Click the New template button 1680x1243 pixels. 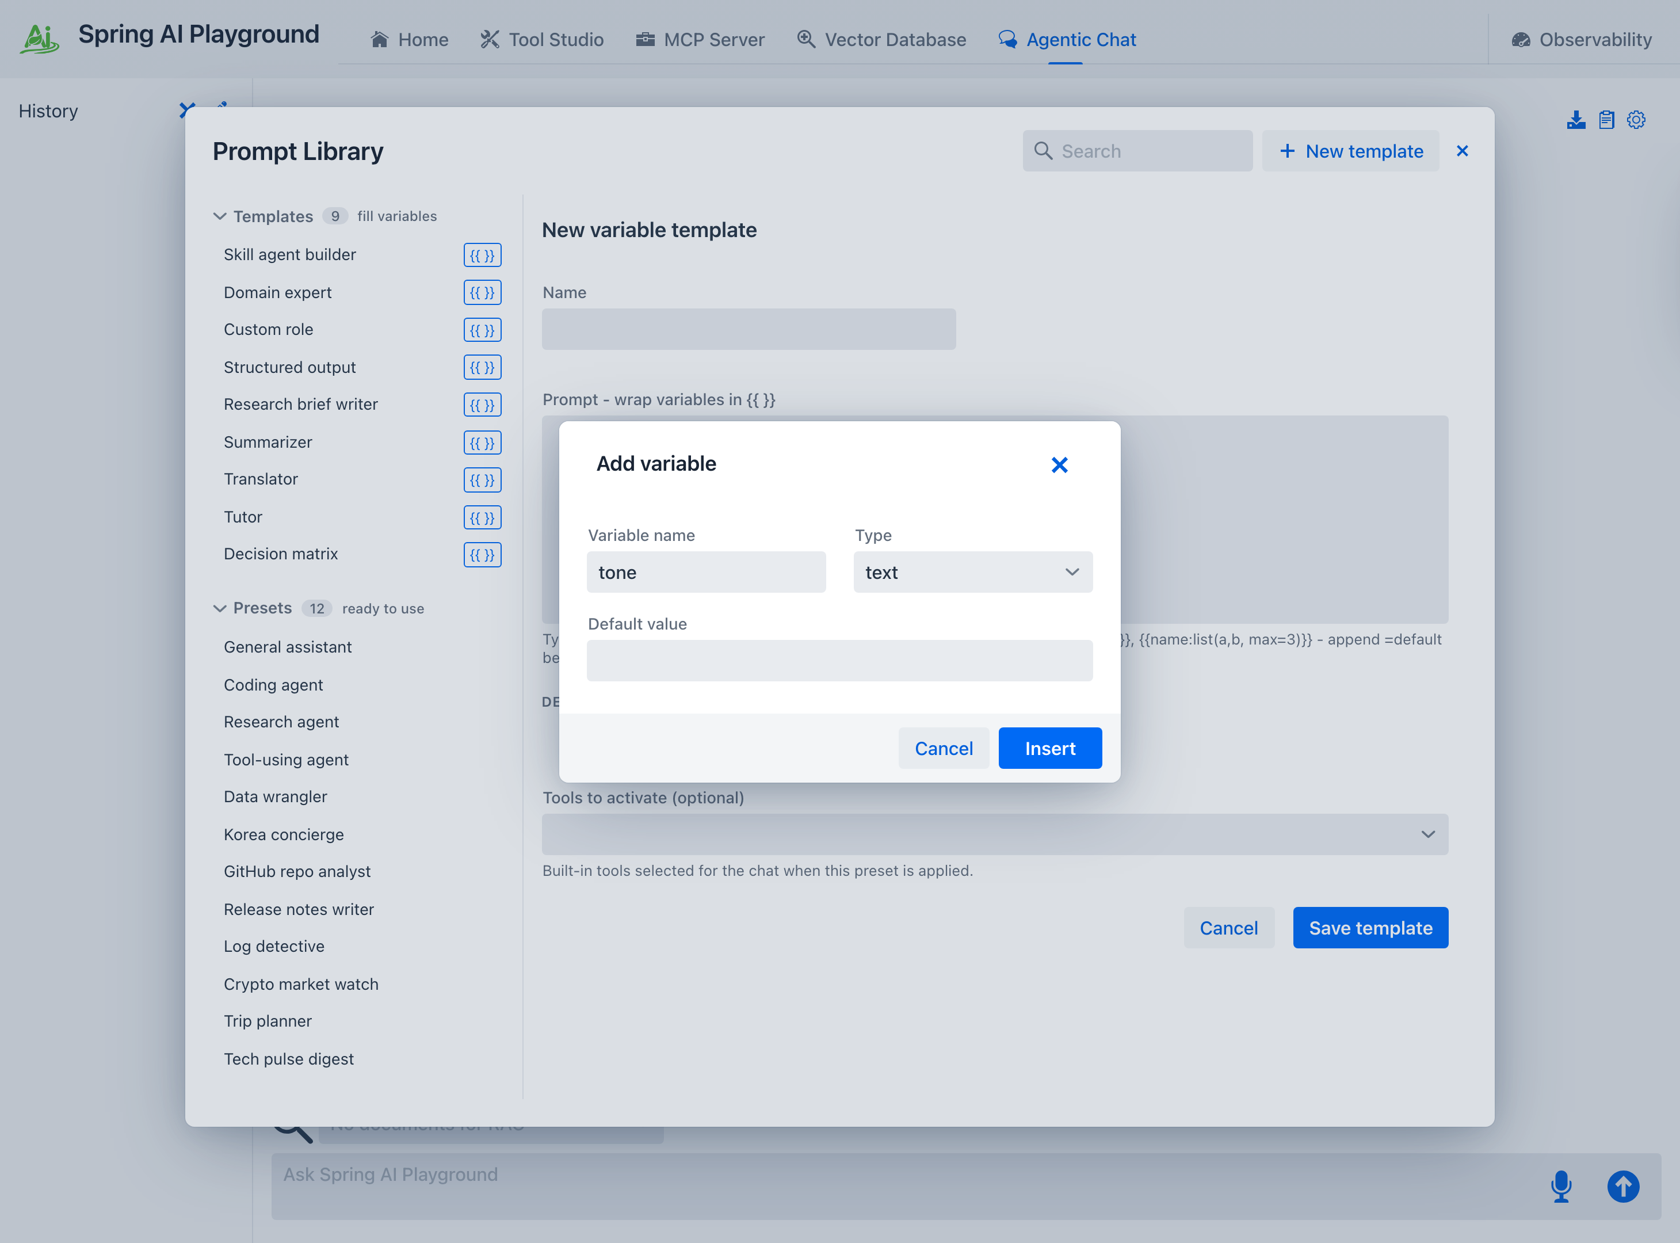click(x=1350, y=151)
